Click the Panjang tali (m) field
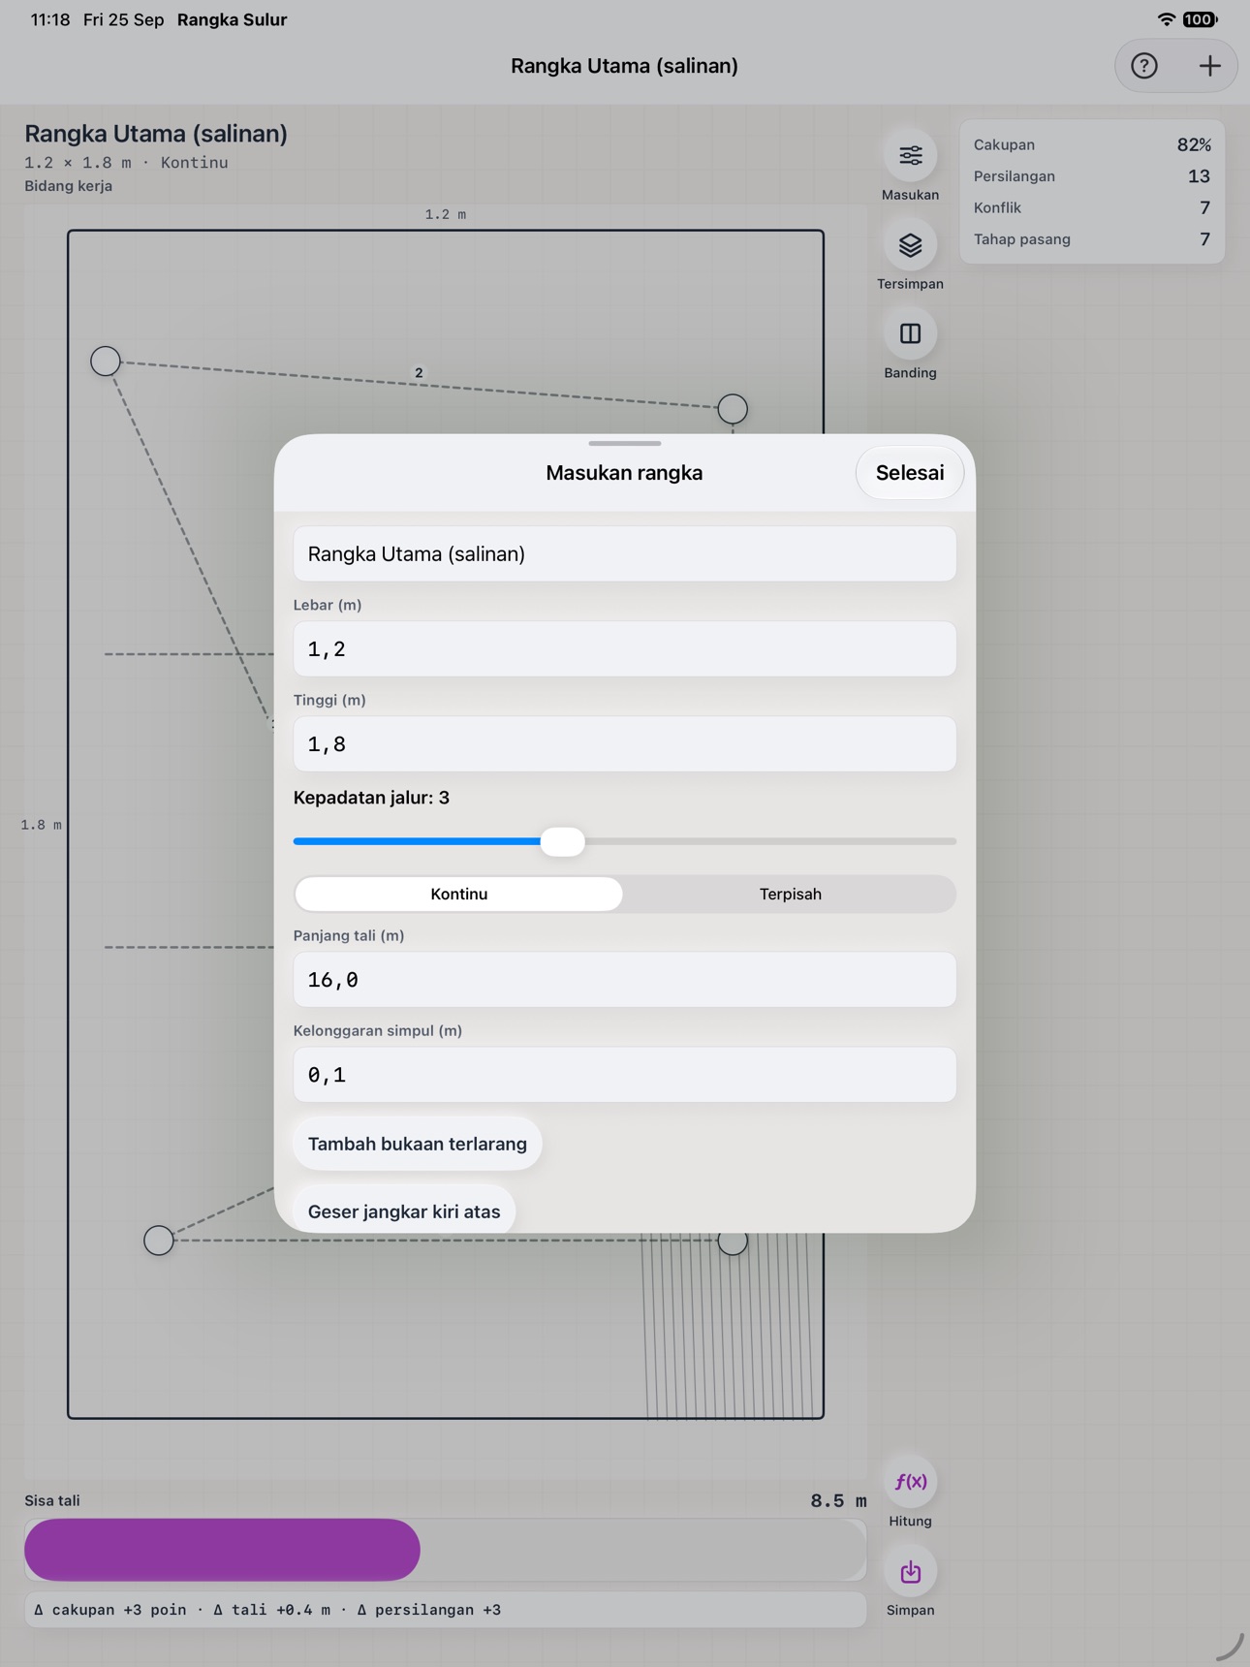The height and width of the screenshot is (1667, 1250). [625, 979]
